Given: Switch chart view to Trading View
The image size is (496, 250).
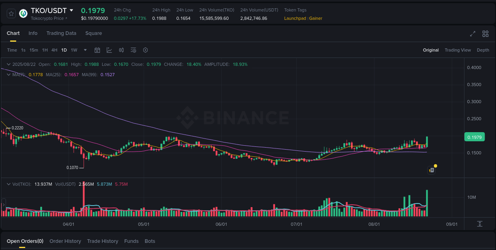Looking at the screenshot, I should click(458, 50).
